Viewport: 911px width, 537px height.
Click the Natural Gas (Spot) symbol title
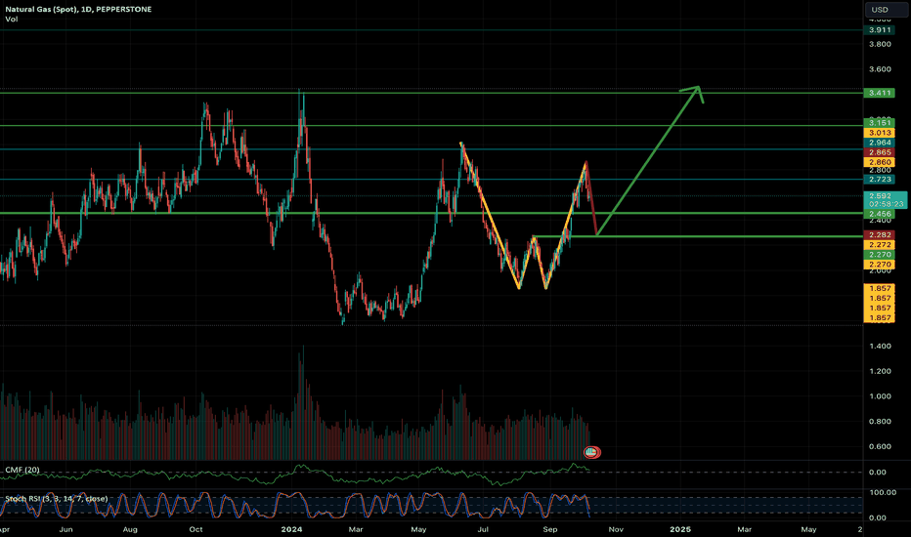pyautogui.click(x=79, y=10)
